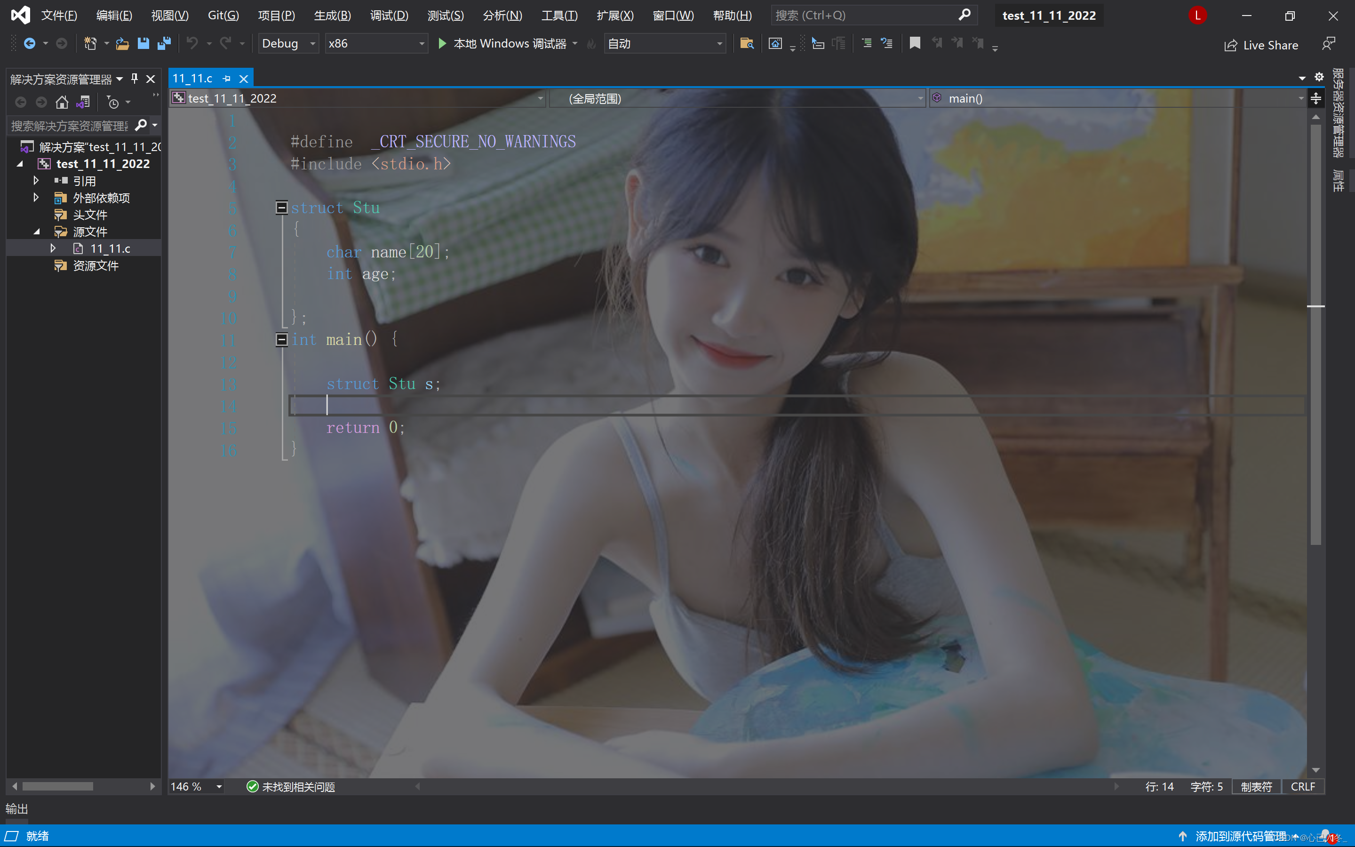Open the feedback person icon
This screenshot has height=847, width=1355.
tap(1328, 44)
